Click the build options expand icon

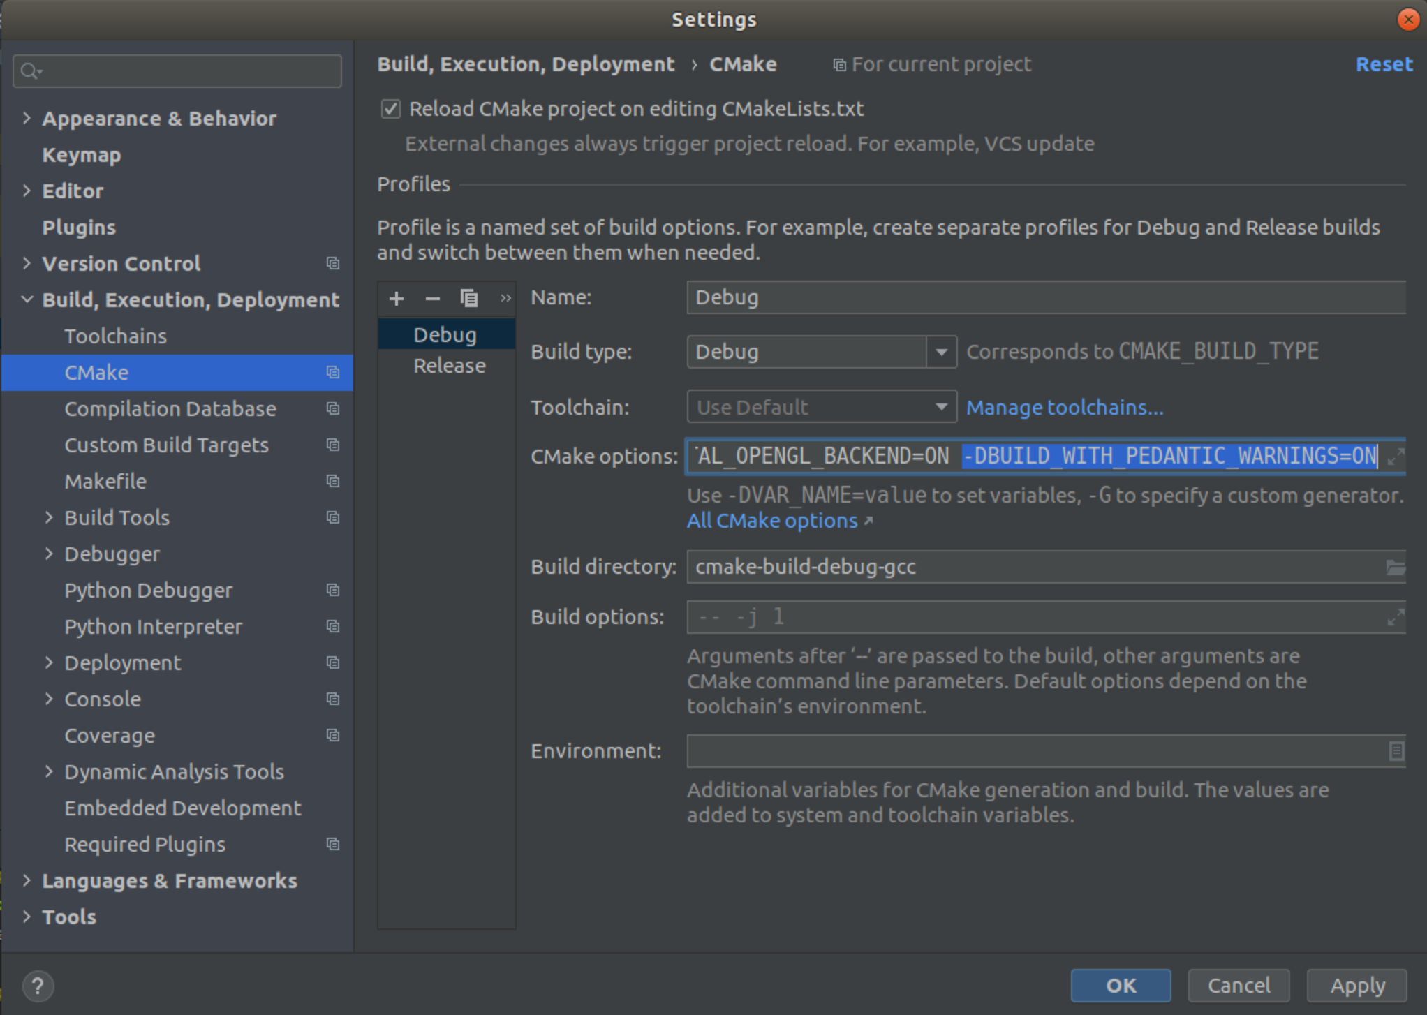1396,616
